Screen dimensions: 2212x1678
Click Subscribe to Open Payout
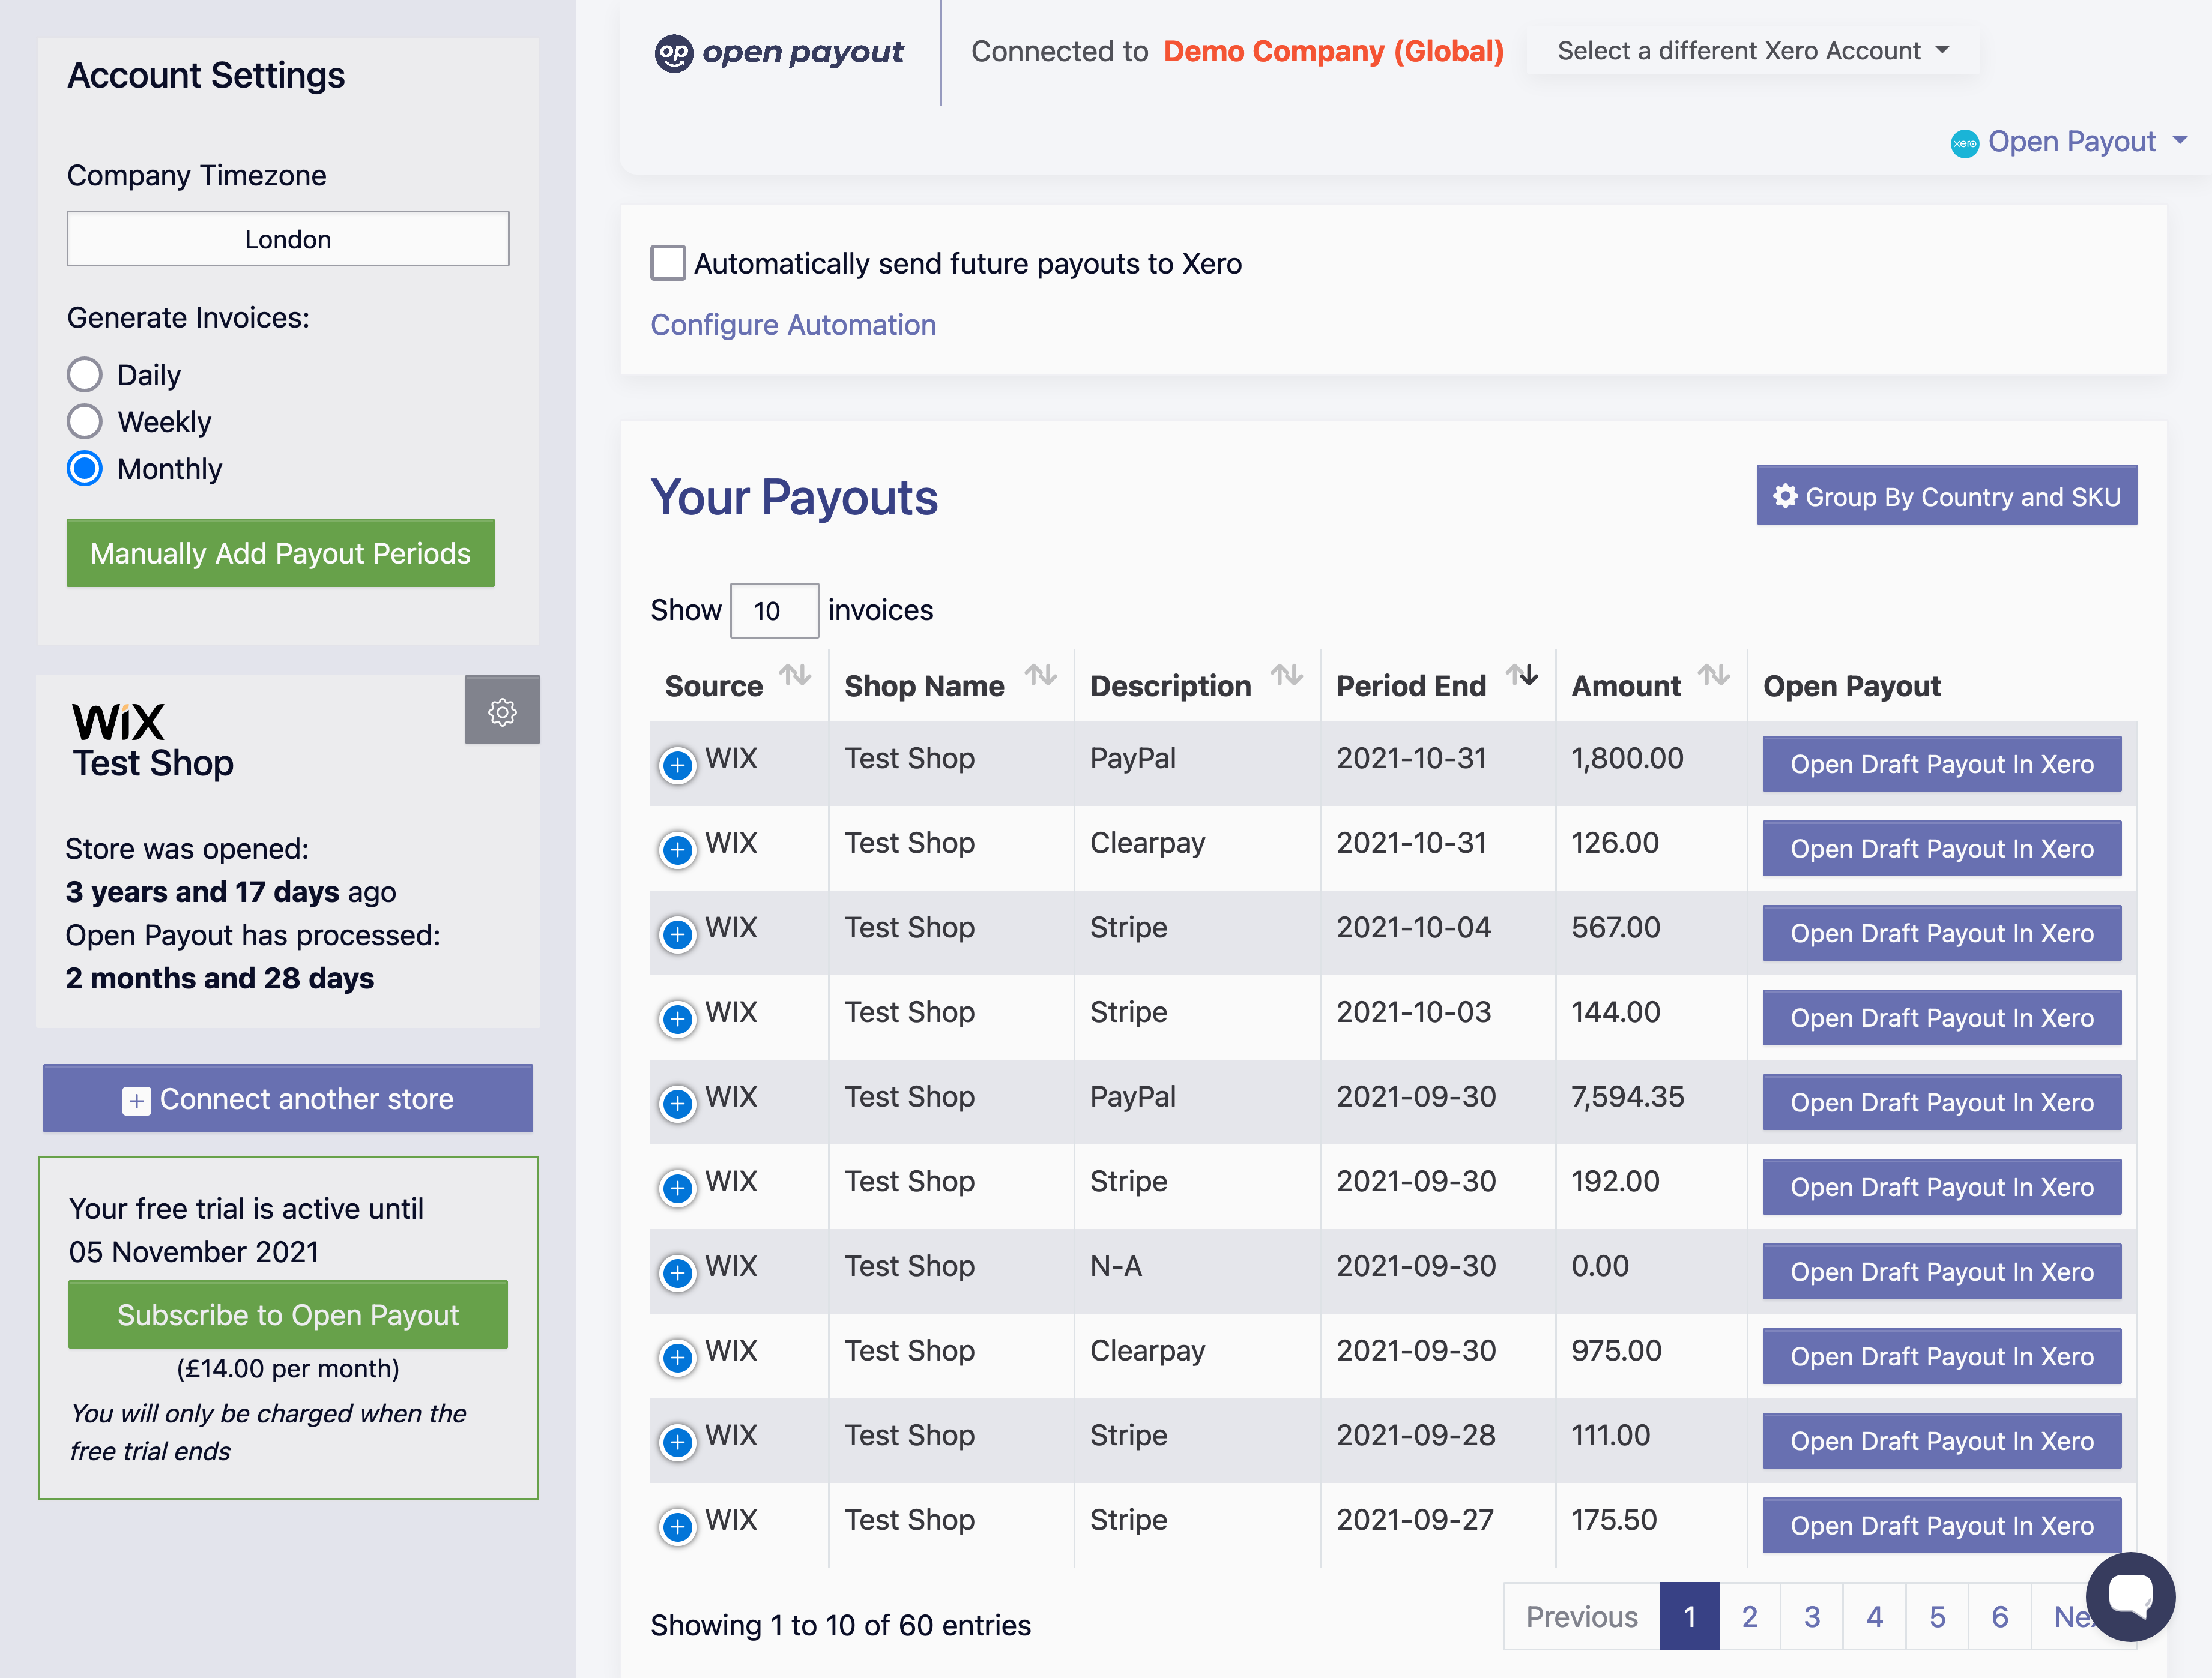288,1314
